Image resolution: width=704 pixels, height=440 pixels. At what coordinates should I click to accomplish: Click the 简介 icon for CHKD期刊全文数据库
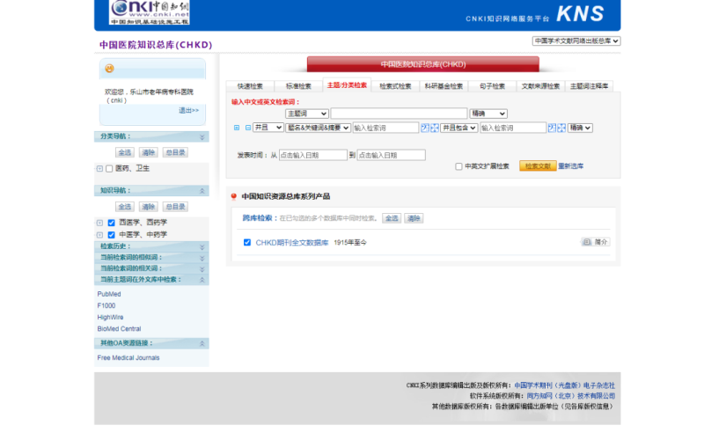pyautogui.click(x=596, y=242)
